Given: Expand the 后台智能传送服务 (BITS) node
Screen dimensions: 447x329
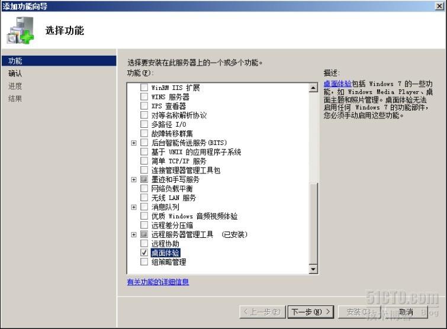Looking at the screenshot, I should click(134, 143).
